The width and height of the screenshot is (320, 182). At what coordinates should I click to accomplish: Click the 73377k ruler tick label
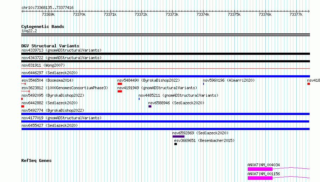(x=296, y=14)
